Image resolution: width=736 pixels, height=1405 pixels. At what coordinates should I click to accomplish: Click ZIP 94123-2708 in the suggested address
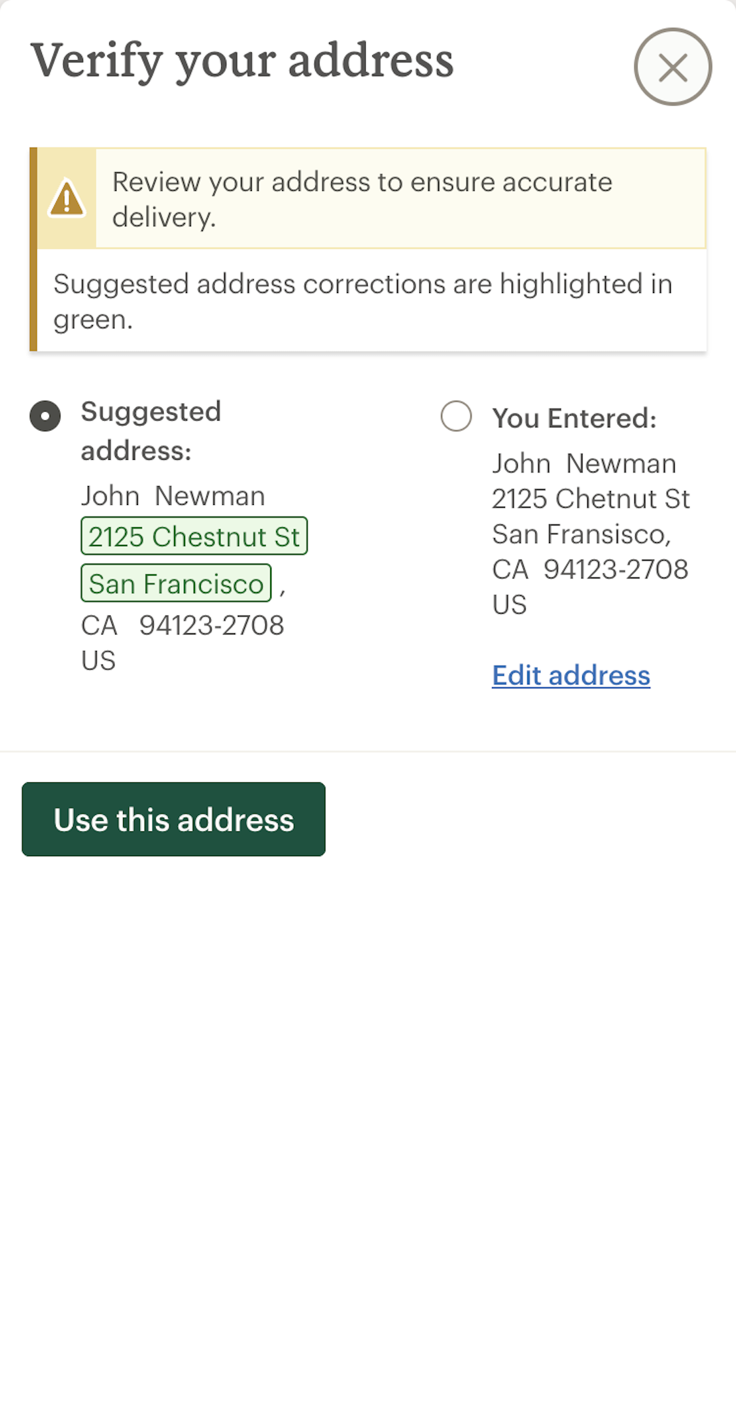211,625
